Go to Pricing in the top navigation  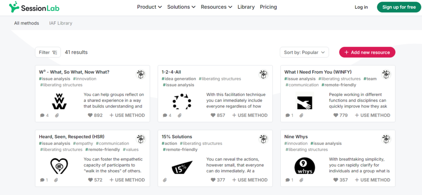[268, 7]
